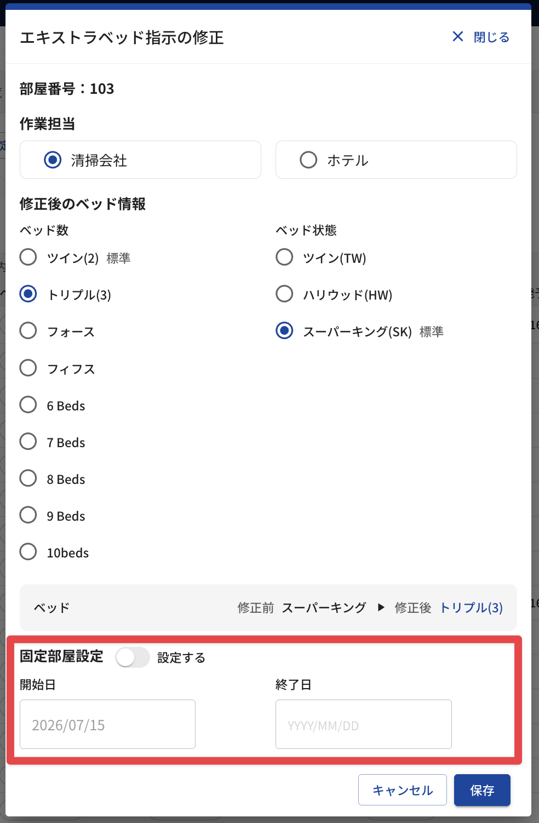Pick the フィフス bed count radio
The height and width of the screenshot is (823, 539).
pyautogui.click(x=28, y=368)
